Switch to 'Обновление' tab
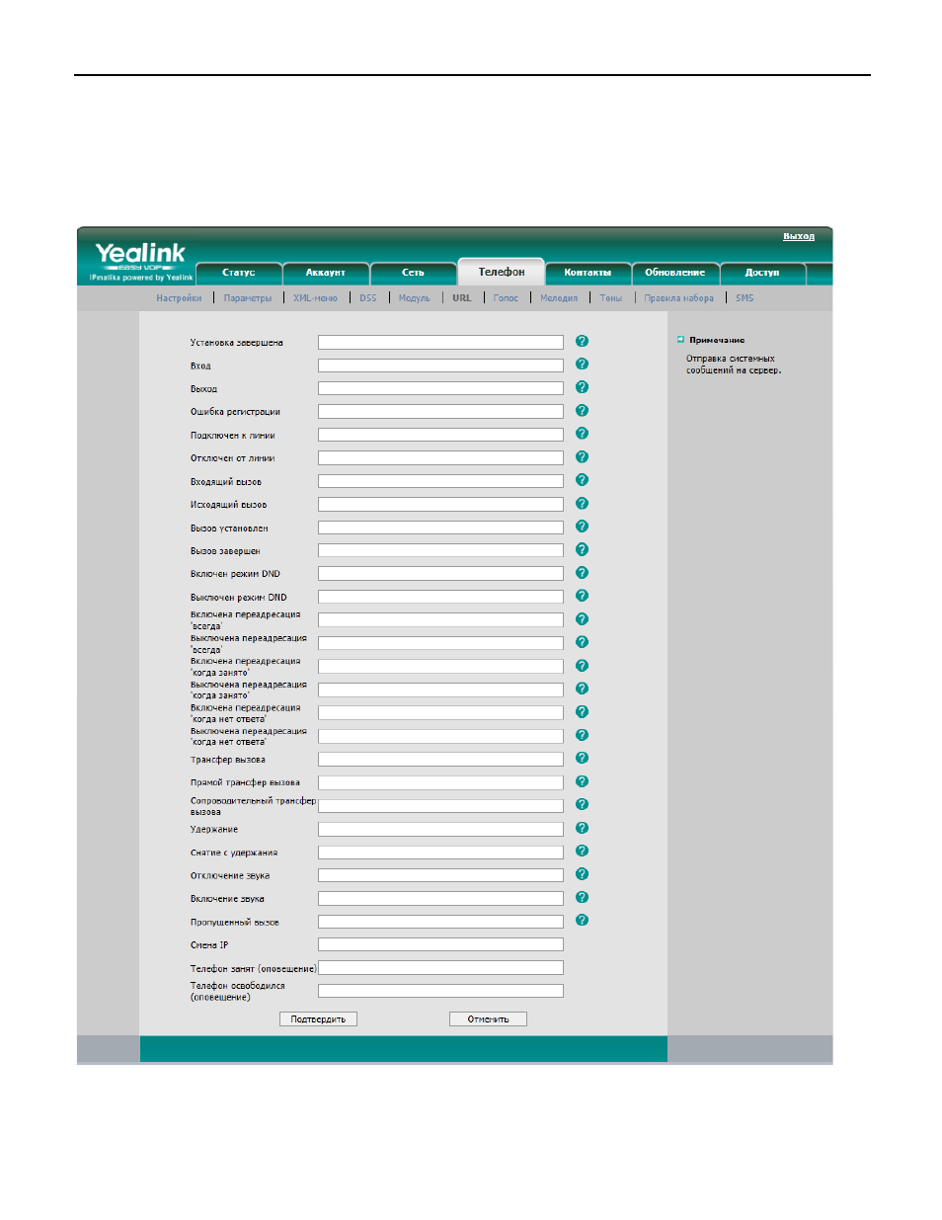Screen dimensions: 942x1220 675,273
